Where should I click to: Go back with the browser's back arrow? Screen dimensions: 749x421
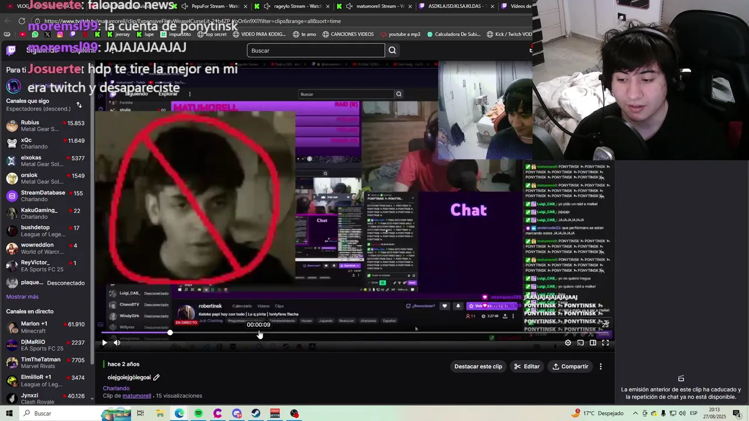pos(8,21)
